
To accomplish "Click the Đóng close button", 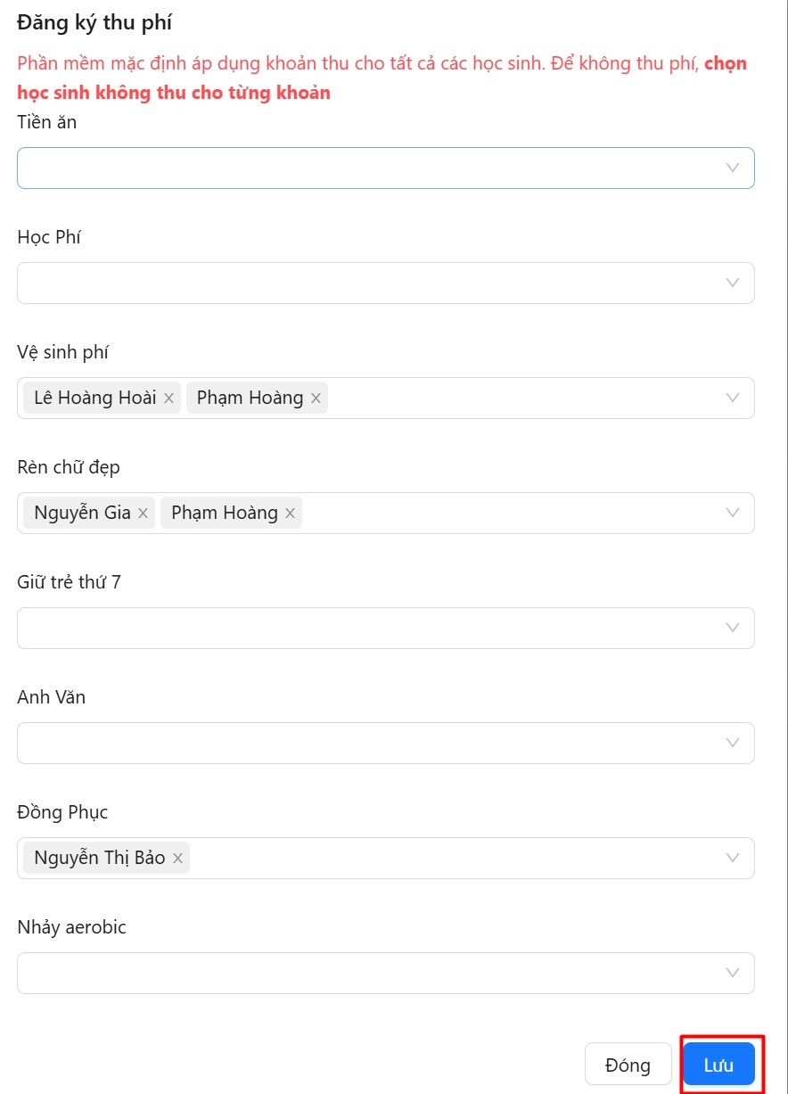I will coord(628,1065).
